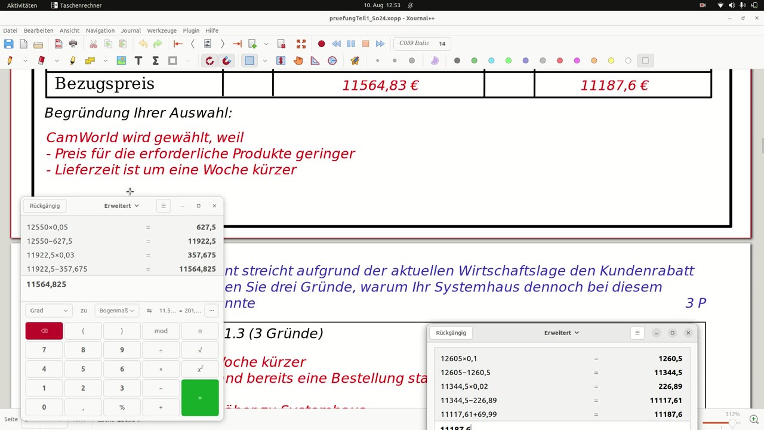The height and width of the screenshot is (430, 764).
Task: Set the fine line thickness dot
Action: point(377,60)
